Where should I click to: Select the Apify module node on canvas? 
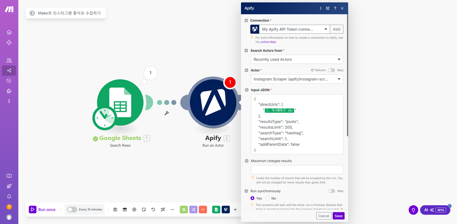pyautogui.click(x=212, y=102)
